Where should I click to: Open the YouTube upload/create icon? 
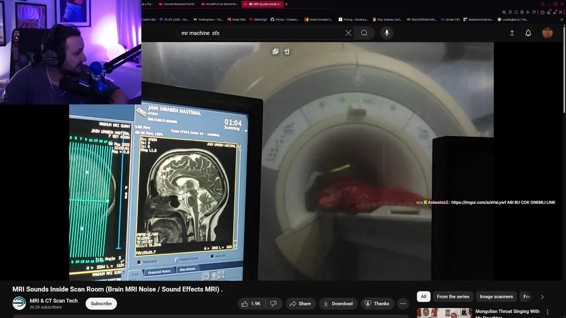click(x=512, y=33)
